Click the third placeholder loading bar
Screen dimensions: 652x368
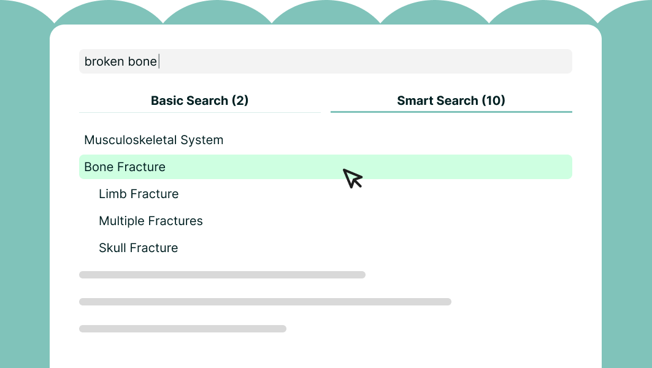182,328
